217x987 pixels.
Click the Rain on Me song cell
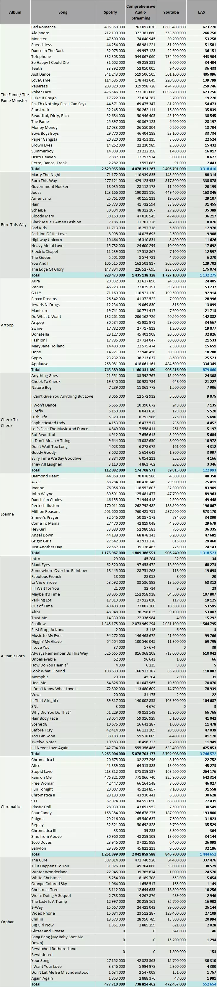coord(63,777)
